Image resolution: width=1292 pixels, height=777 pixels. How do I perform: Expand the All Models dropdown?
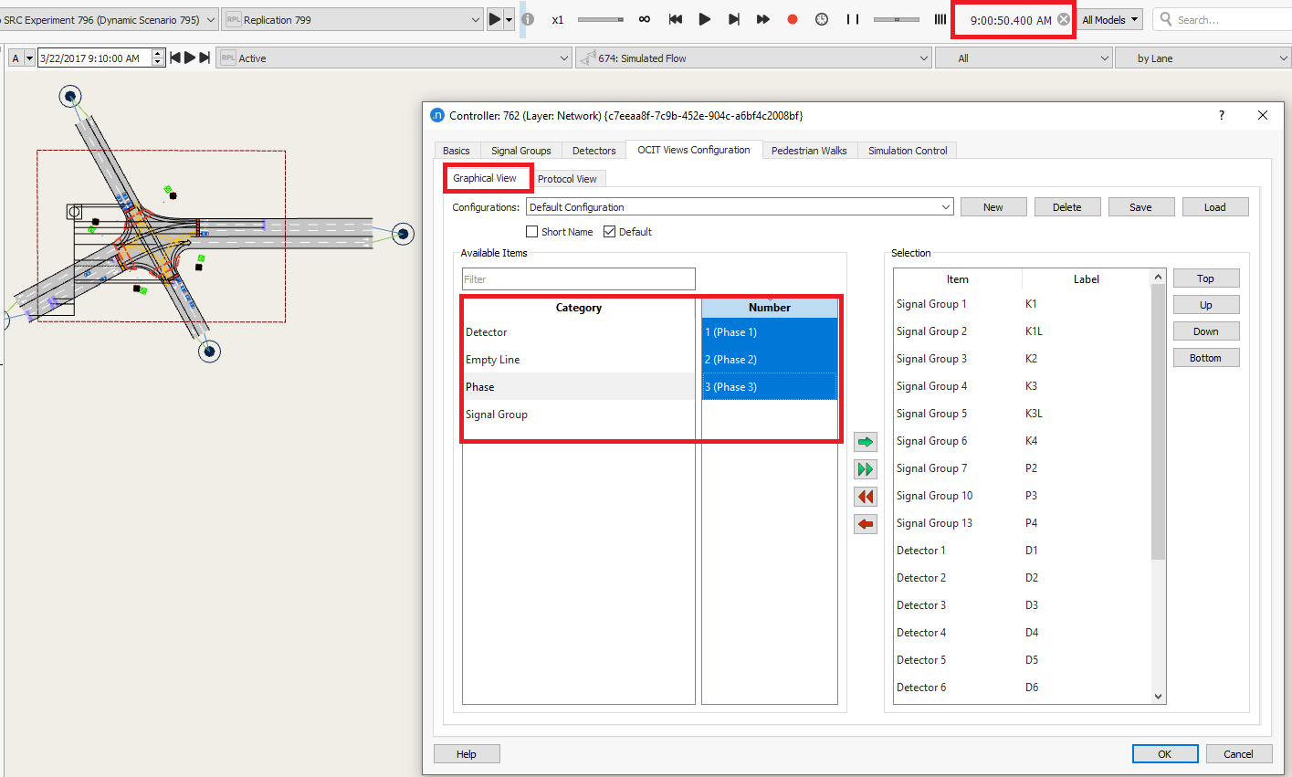coord(1110,19)
